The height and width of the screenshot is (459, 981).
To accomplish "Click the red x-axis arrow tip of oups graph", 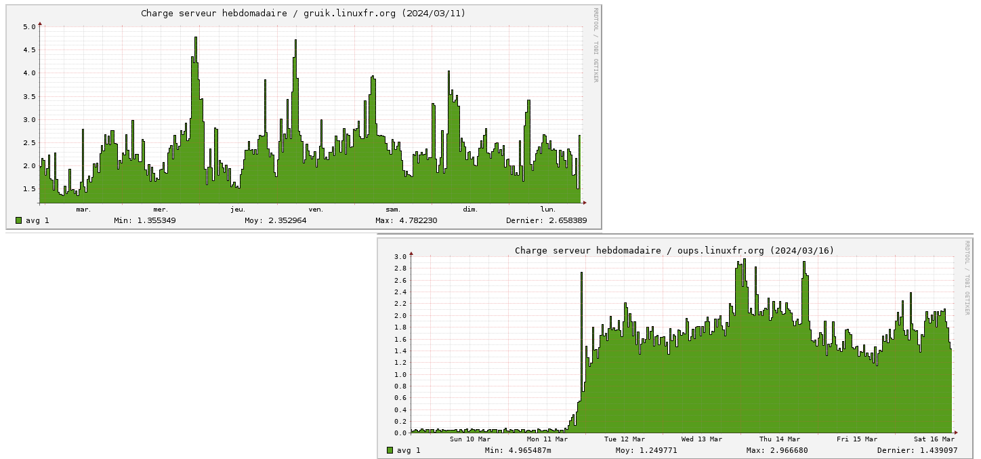I will 955,433.
